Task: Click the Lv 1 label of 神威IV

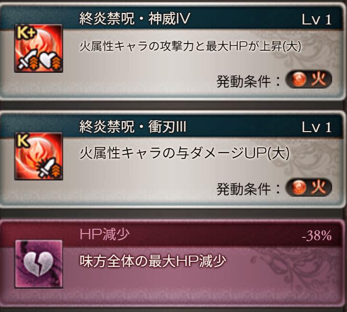Action: 317,20
